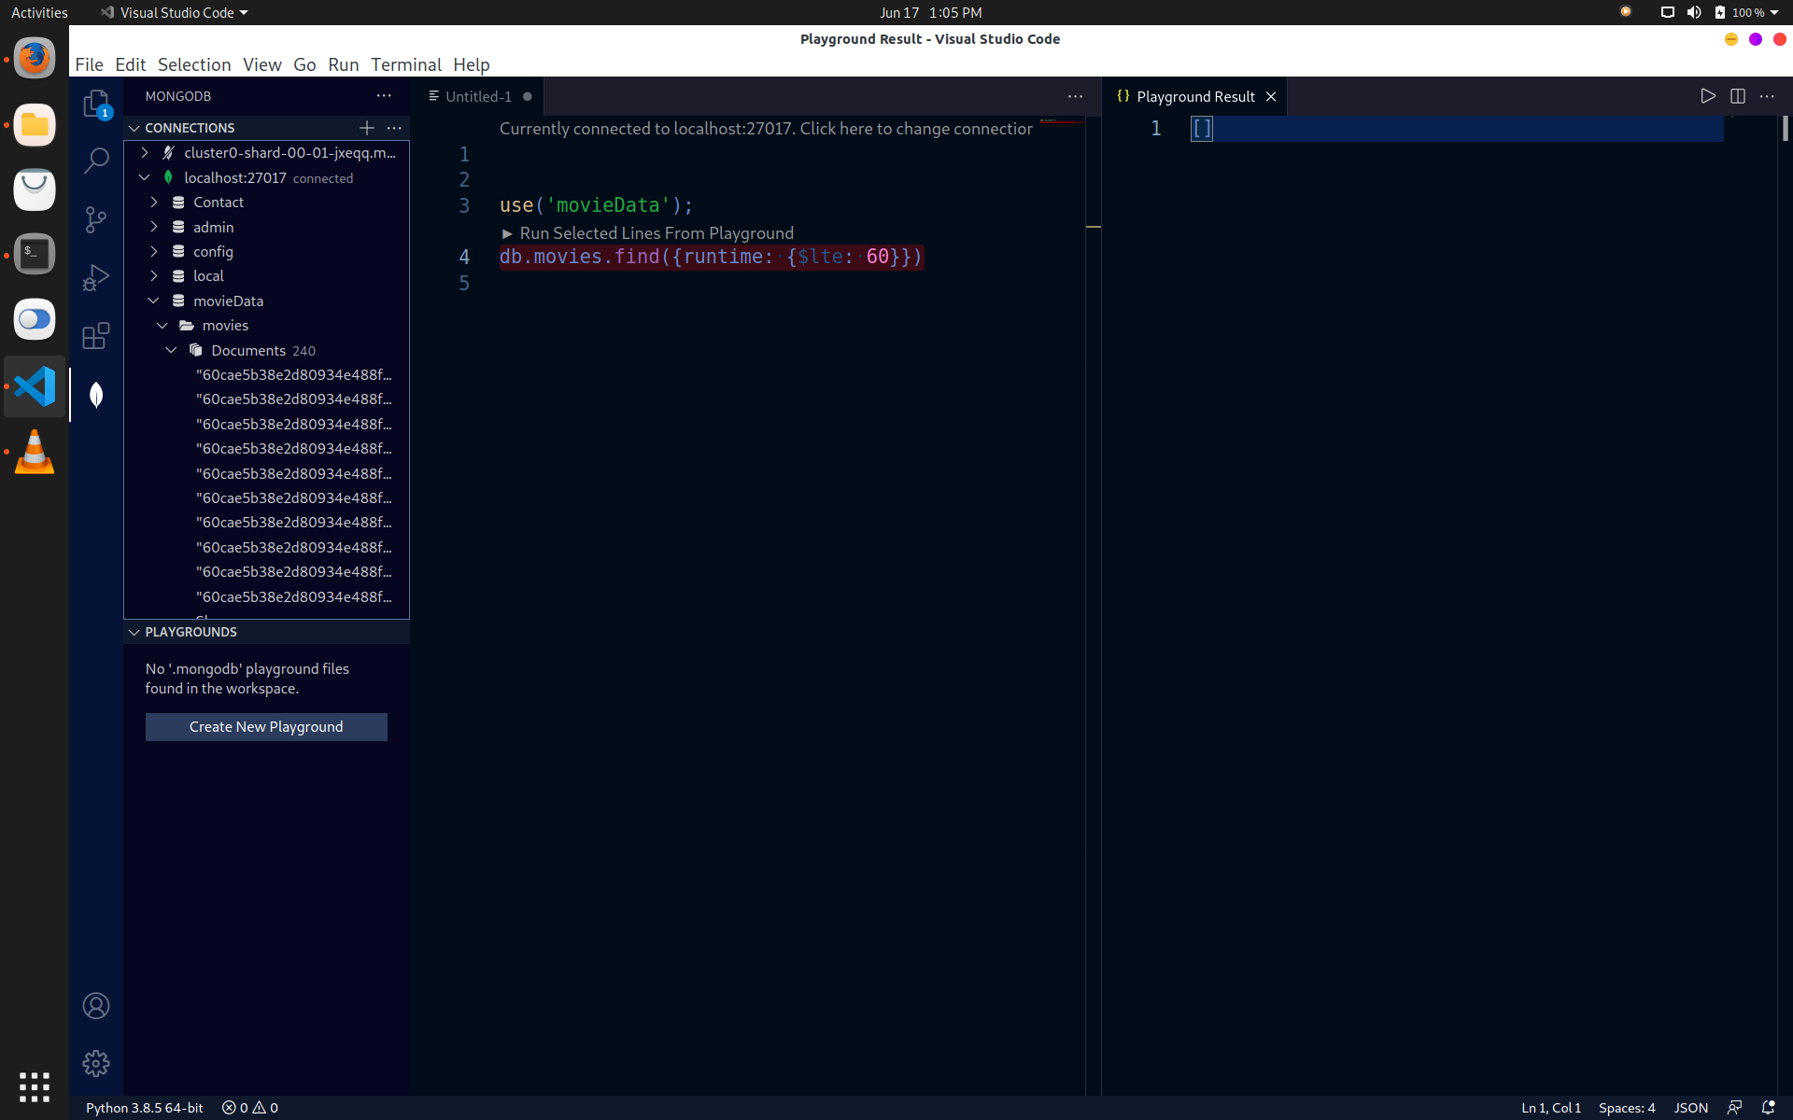Click Create New Playground button
Screen dimensions: 1793x1120
tap(266, 726)
